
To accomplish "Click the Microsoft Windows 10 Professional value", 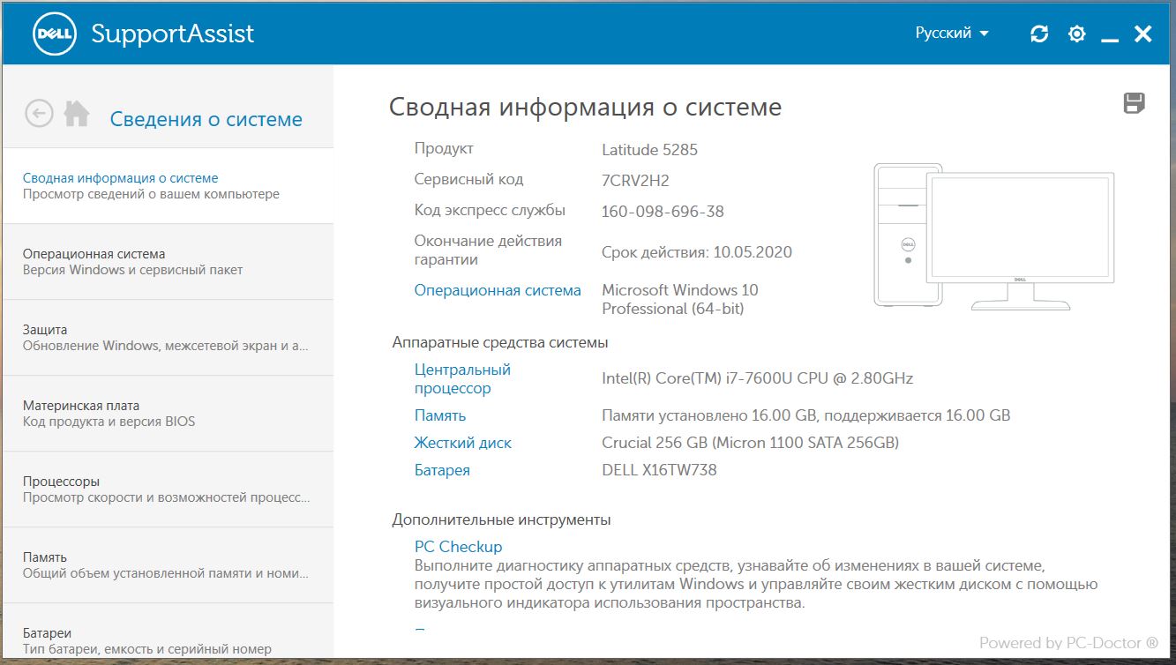I will 680,299.
